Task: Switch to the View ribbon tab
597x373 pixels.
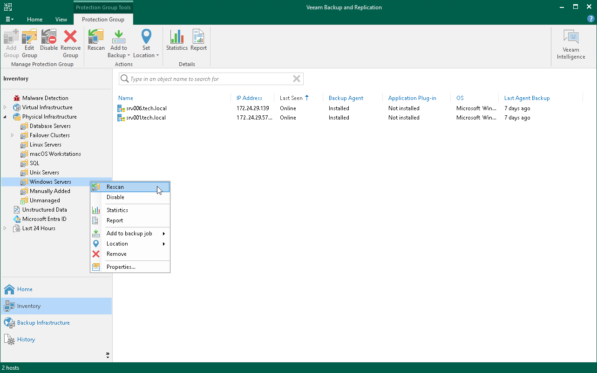Action: [x=61, y=20]
